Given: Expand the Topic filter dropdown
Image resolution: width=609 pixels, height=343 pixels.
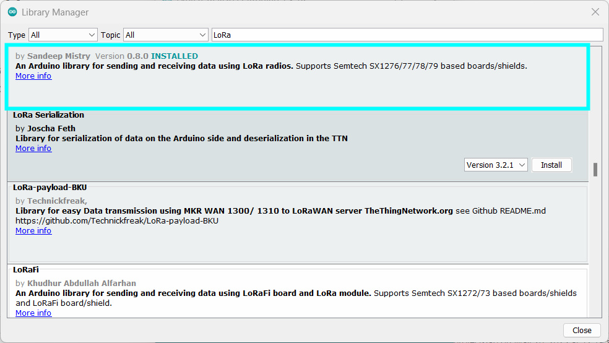Looking at the screenshot, I should [166, 35].
